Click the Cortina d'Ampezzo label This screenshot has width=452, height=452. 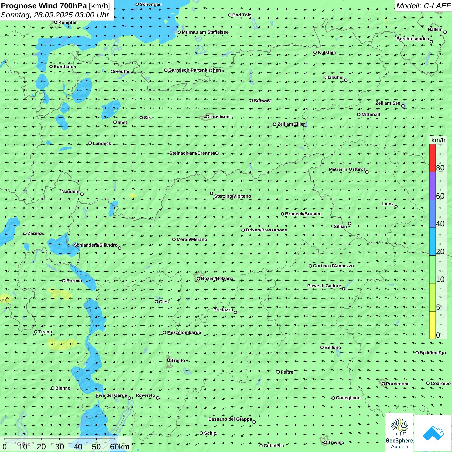333,266
